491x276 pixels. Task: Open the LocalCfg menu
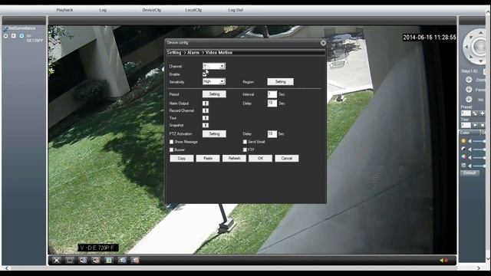(193, 10)
